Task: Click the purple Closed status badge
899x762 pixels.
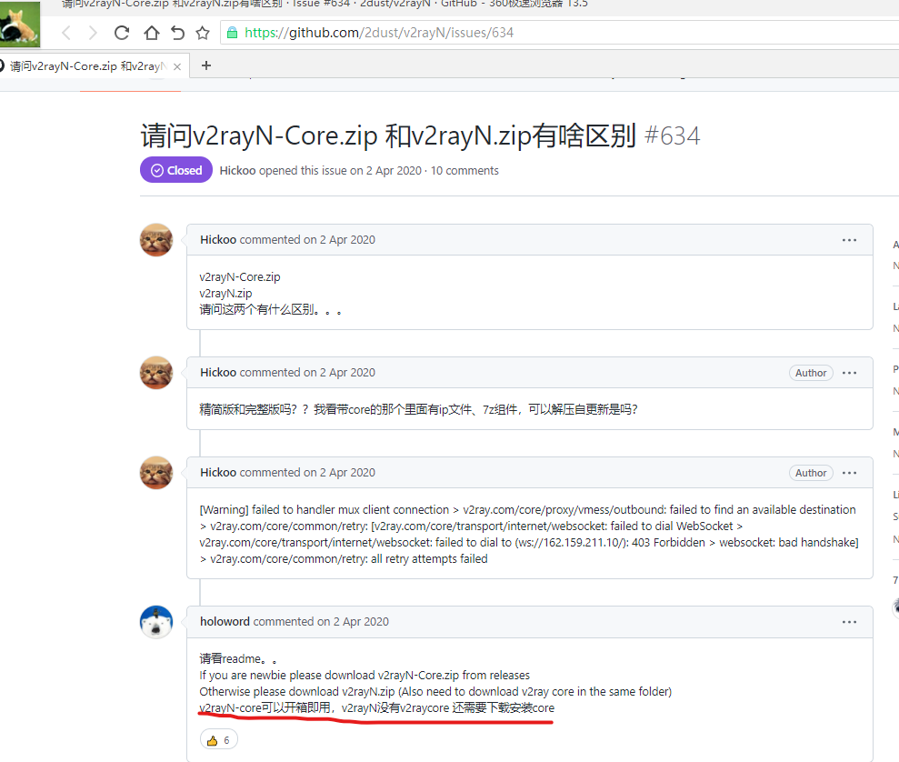Action: coord(175,170)
